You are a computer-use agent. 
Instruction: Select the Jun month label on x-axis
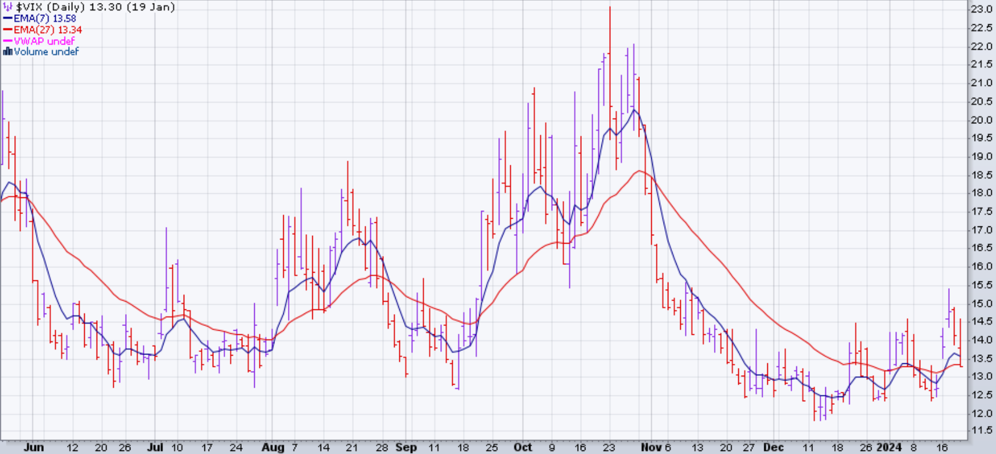tap(34, 447)
